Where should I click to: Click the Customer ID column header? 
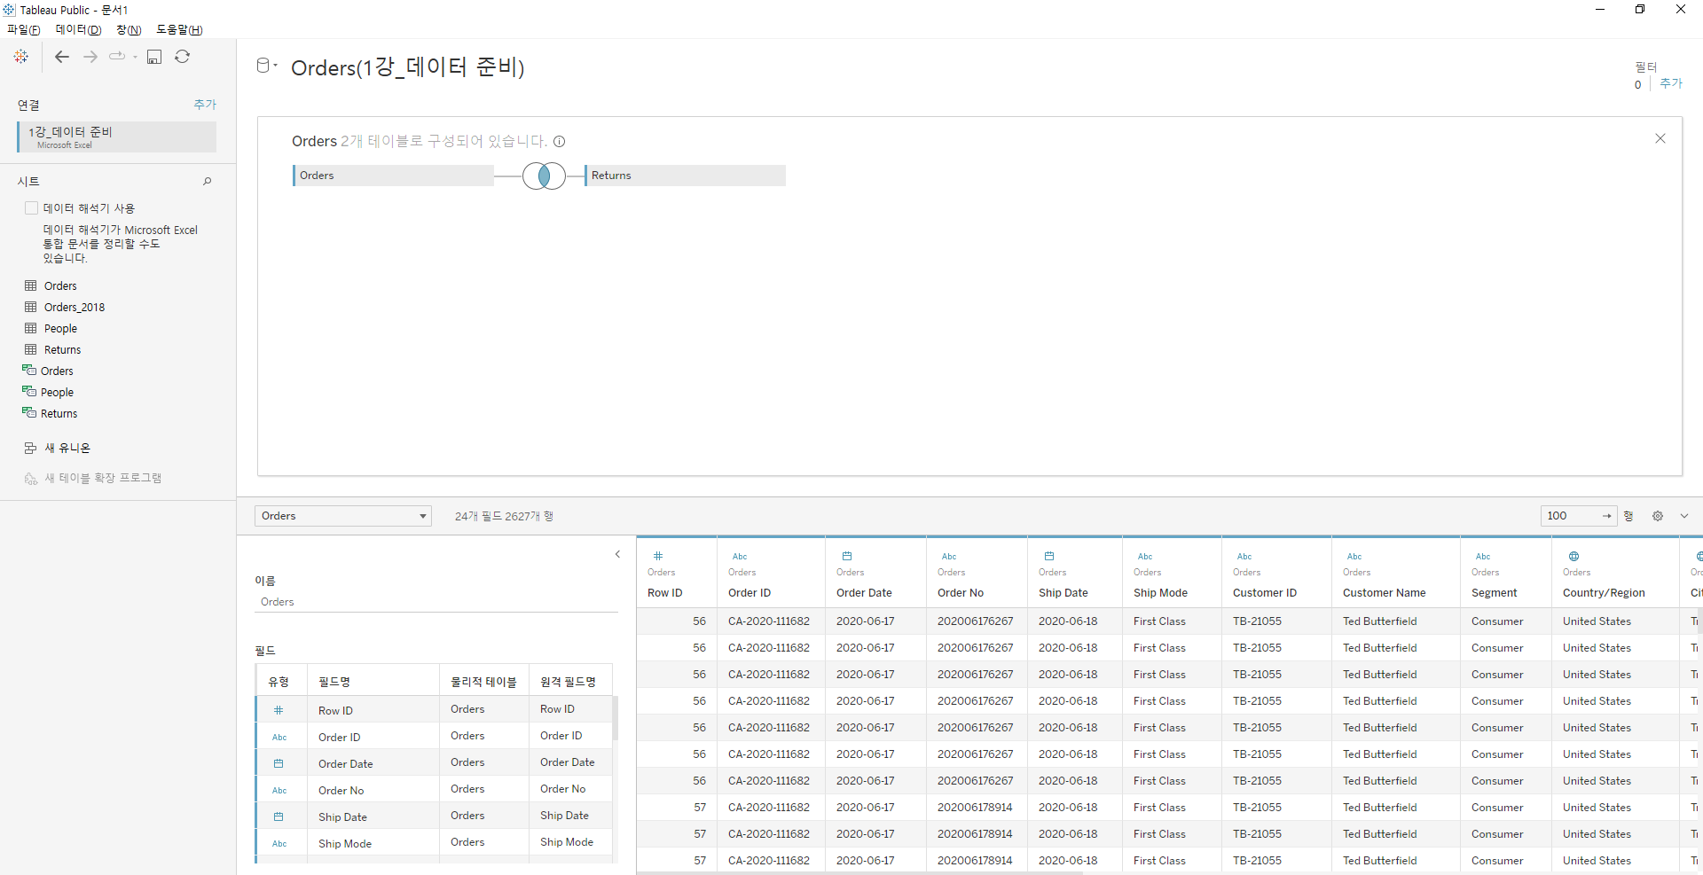coord(1276,573)
